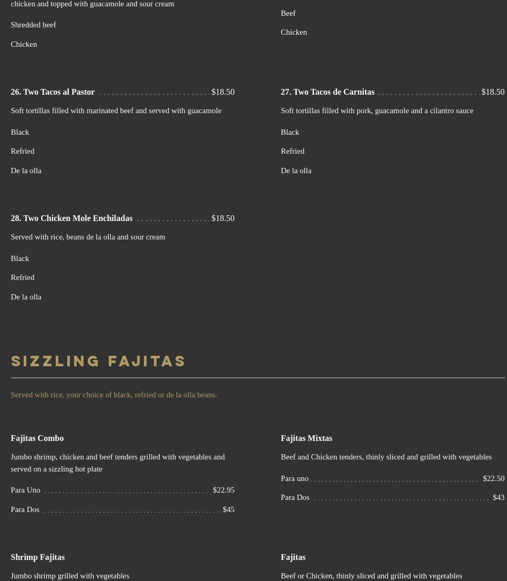Click the Fajitas Mixtas item title
This screenshot has height=581, width=507.
(x=306, y=438)
